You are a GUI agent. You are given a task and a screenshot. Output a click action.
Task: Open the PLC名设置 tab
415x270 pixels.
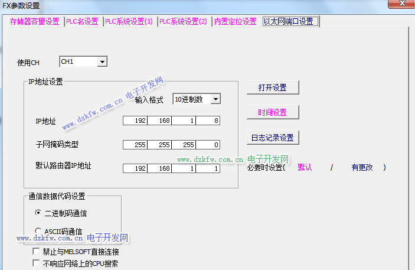tap(82, 21)
